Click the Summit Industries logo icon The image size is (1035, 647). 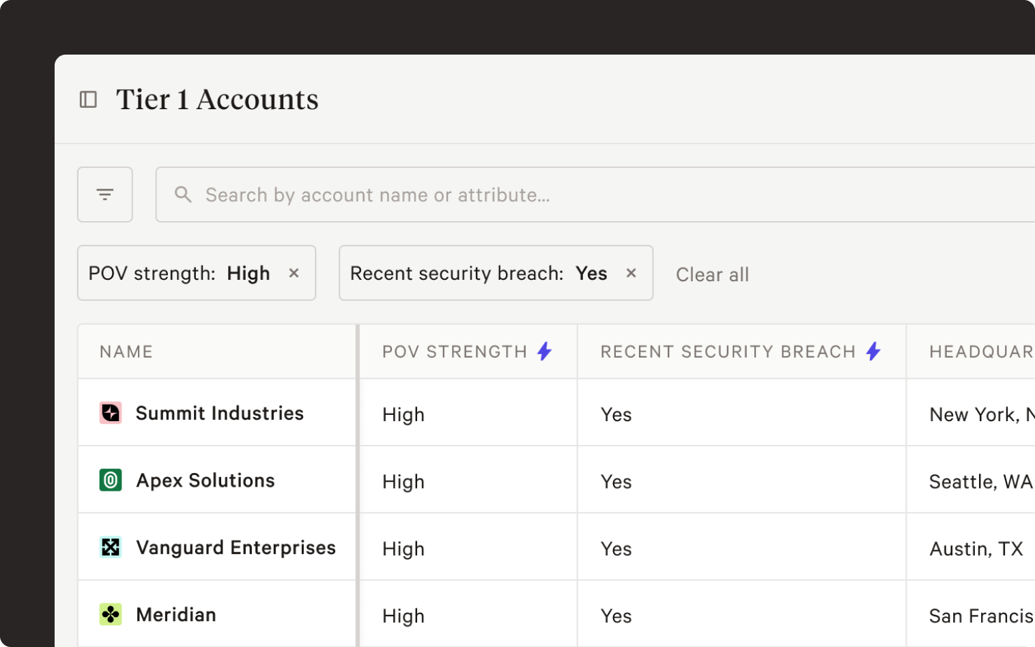tap(111, 413)
